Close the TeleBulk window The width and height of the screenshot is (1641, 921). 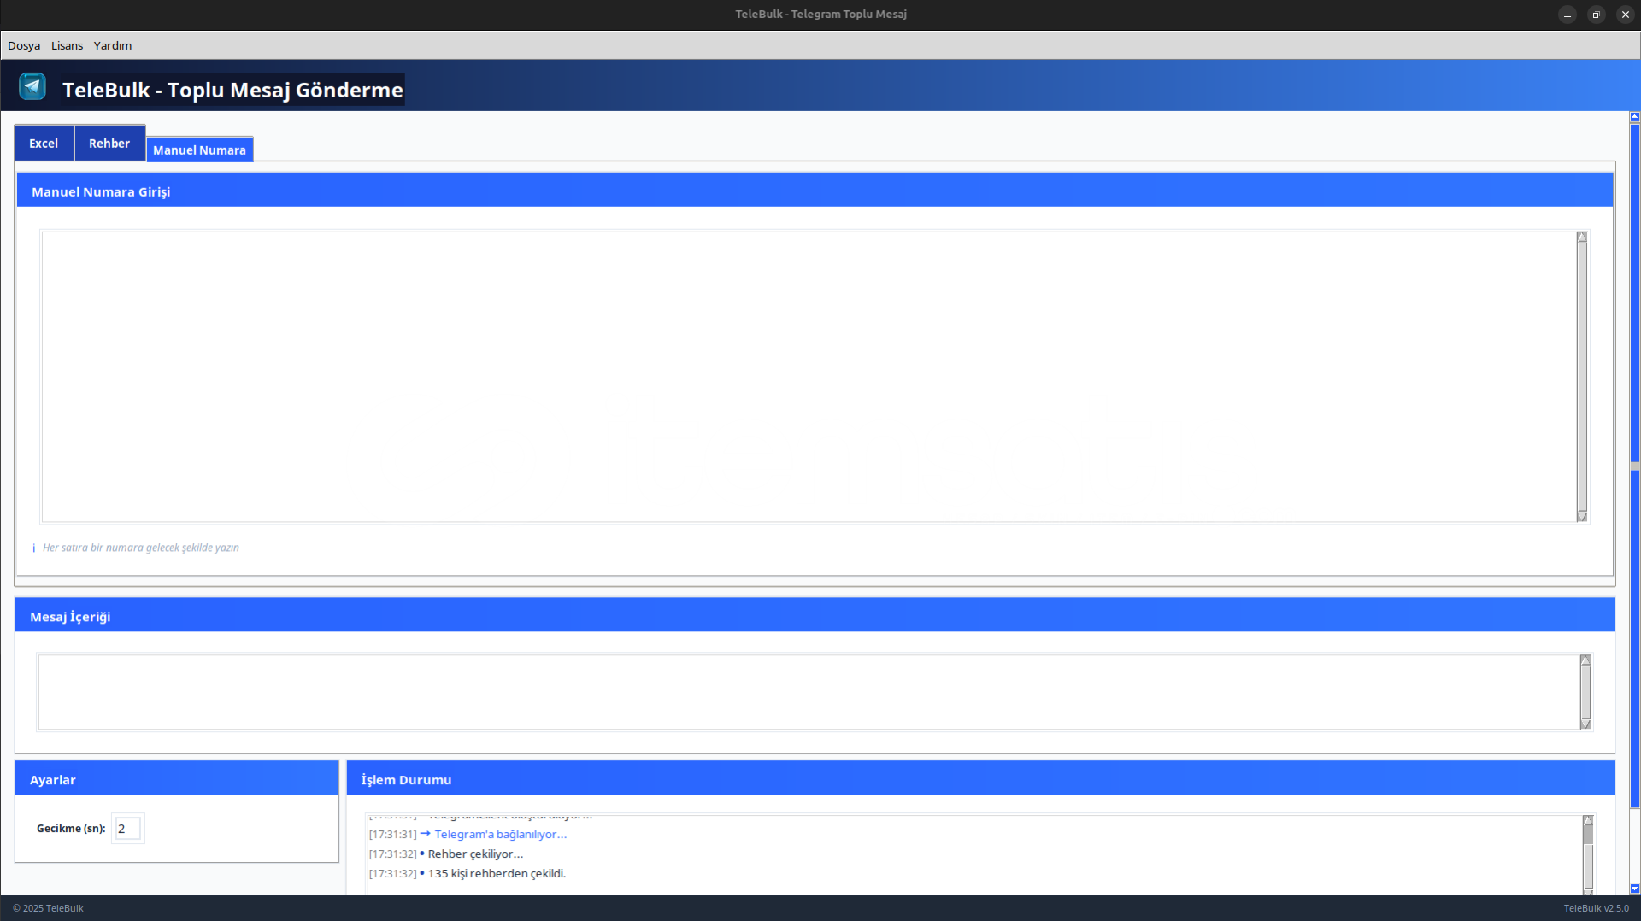click(1625, 15)
